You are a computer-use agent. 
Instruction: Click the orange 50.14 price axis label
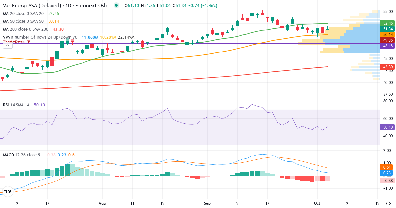[388, 34]
